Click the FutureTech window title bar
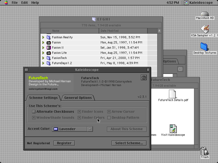 pyautogui.click(x=175, y=80)
